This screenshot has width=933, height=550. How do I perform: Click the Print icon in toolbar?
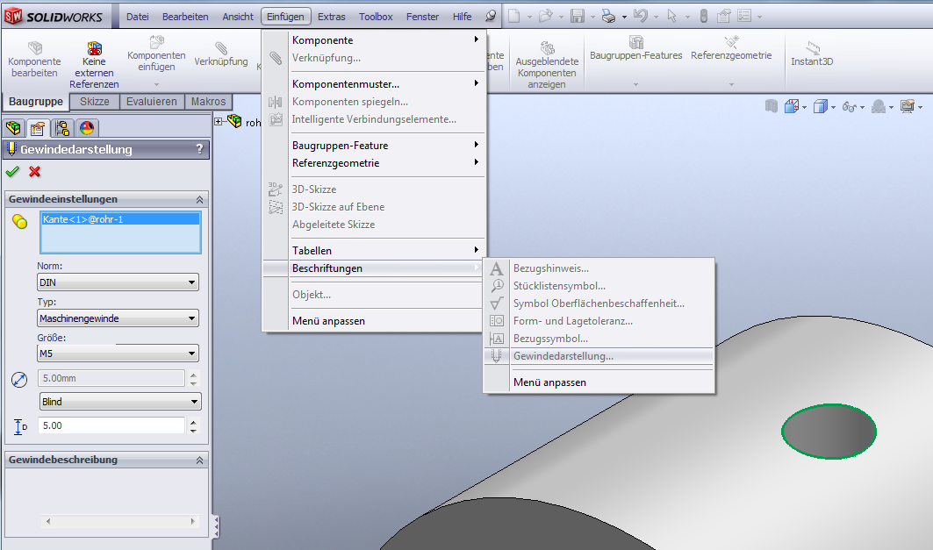pos(608,16)
